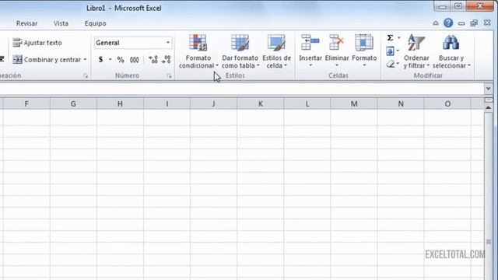The height and width of the screenshot is (280, 498).
Task: Expand Combinar y centrar dropdown arrow
Action: [85, 59]
